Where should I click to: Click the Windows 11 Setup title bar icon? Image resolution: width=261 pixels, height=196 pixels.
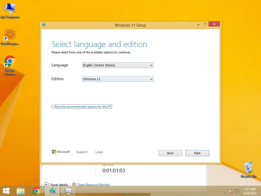(44, 25)
